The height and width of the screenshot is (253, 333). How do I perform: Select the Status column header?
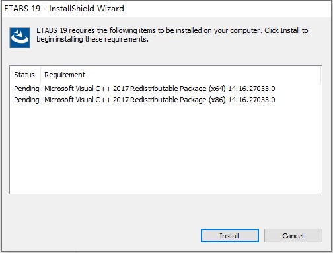tap(24, 75)
